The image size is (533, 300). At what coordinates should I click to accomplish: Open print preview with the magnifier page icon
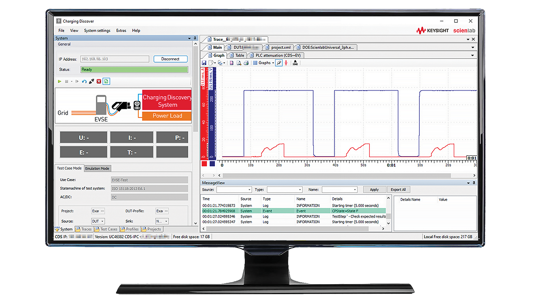pos(239,63)
